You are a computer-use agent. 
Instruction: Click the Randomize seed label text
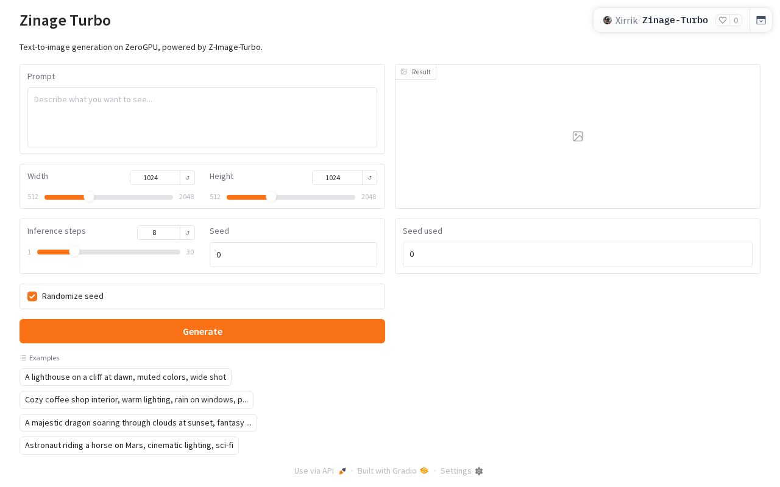pos(73,296)
